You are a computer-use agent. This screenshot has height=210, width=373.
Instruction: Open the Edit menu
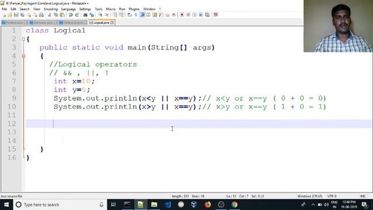(13, 9)
